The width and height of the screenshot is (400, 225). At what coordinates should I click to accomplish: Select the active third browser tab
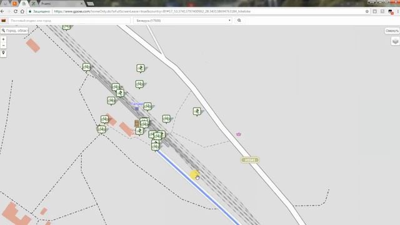click(24, 4)
